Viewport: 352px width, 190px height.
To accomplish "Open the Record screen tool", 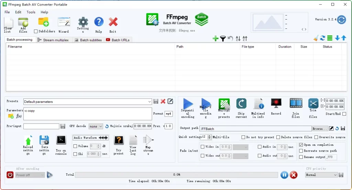I will (276, 107).
